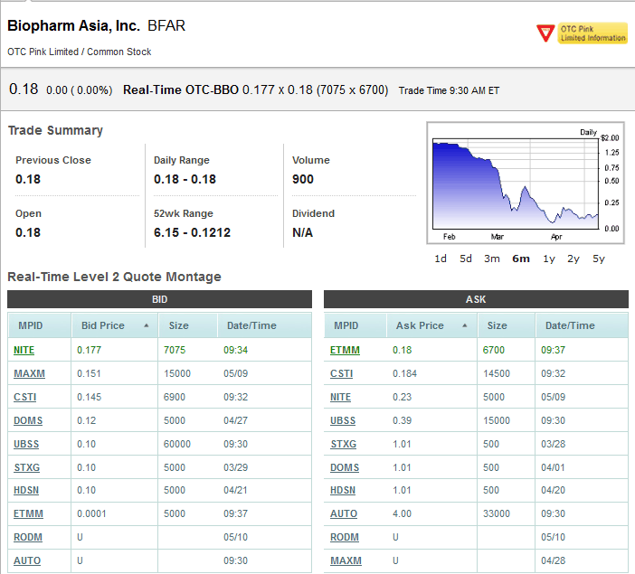
Task: Switch chart to 3m range
Action: (492, 259)
